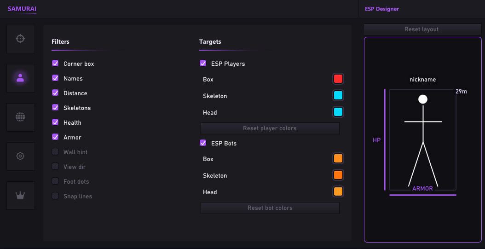
Task: Enable the Snap lines checkbox
Action: pyautogui.click(x=55, y=196)
